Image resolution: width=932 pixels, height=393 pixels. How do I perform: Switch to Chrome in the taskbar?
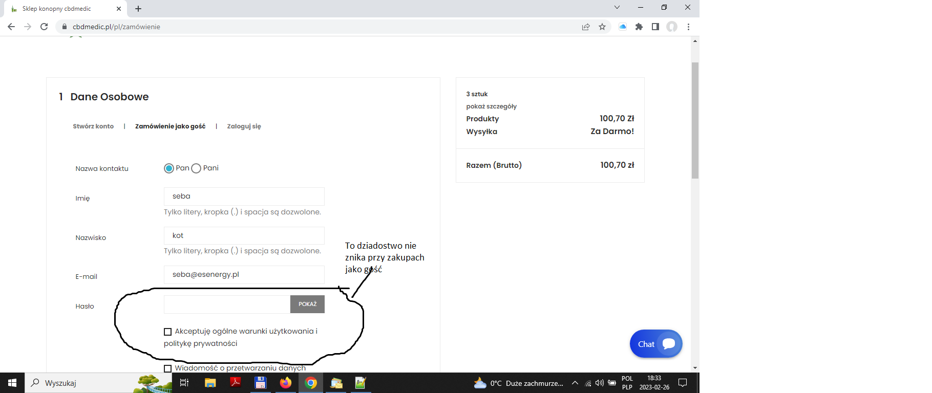[x=311, y=383]
